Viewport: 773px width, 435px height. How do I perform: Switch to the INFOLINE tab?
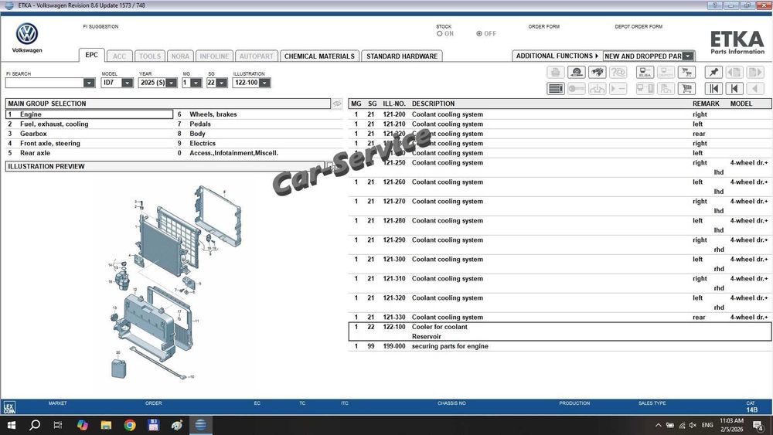(214, 56)
